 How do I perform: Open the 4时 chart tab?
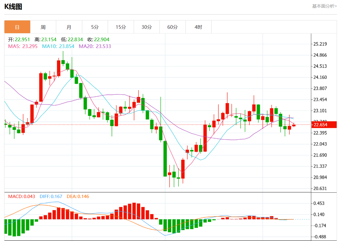pos(199,27)
